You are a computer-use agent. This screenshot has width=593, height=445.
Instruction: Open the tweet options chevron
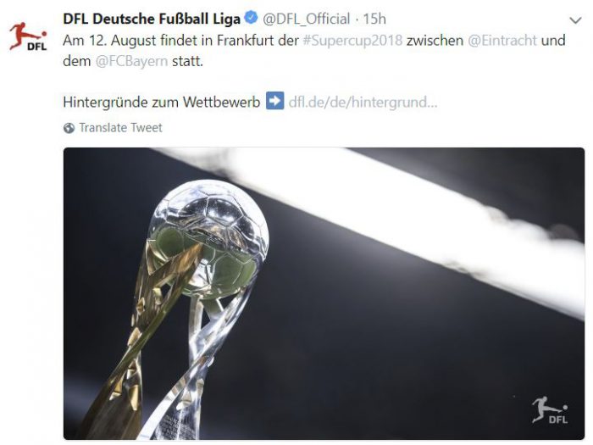575,20
